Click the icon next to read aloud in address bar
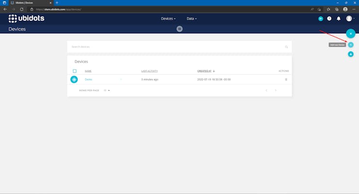This screenshot has width=359, height=194. [x=319, y=9]
